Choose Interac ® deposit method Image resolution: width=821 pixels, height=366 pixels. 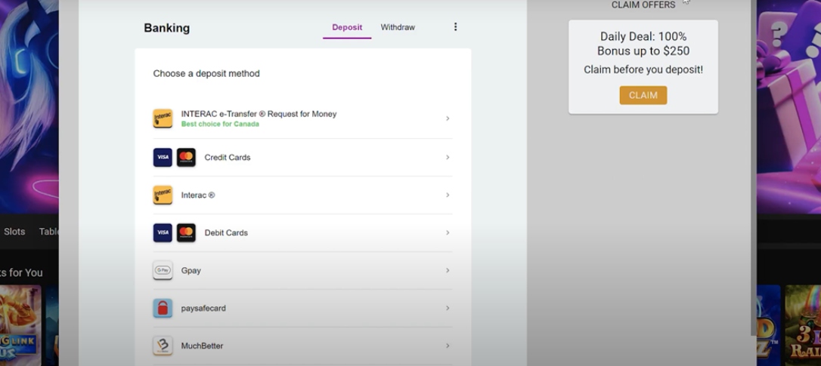click(302, 195)
